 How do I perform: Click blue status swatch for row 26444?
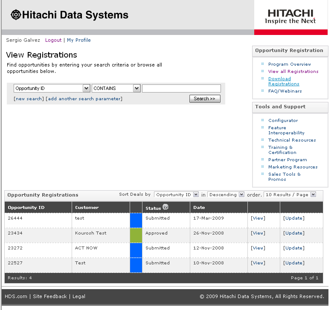tap(136, 220)
